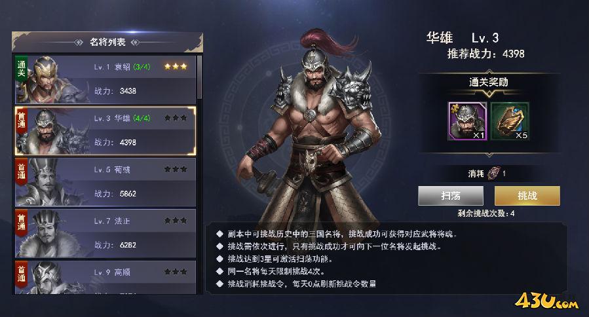Click the 名将列表 panel header
Viewport: 589px width, 317px height.
point(107,42)
